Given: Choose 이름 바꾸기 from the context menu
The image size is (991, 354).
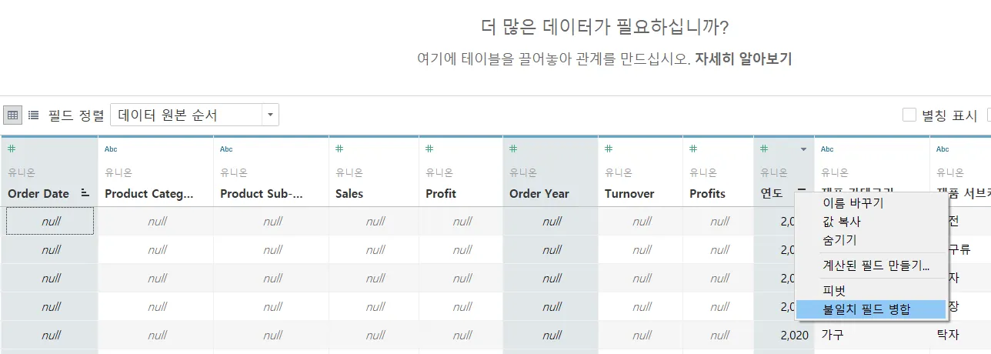Looking at the screenshot, I should (x=853, y=204).
